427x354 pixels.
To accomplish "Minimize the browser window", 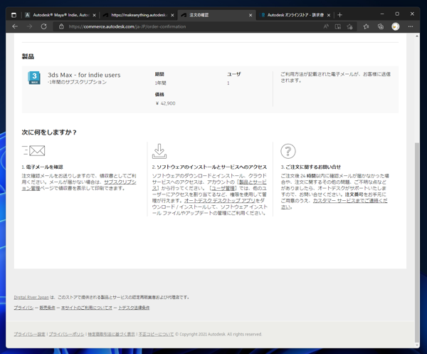I will click(382, 14).
